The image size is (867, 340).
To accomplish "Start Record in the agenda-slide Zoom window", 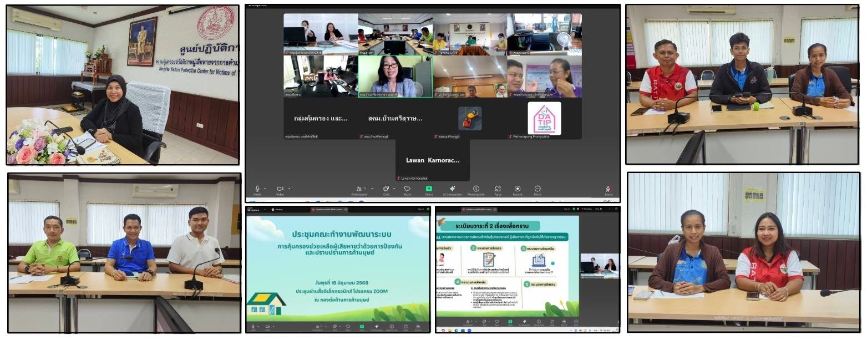I will point(564,322).
